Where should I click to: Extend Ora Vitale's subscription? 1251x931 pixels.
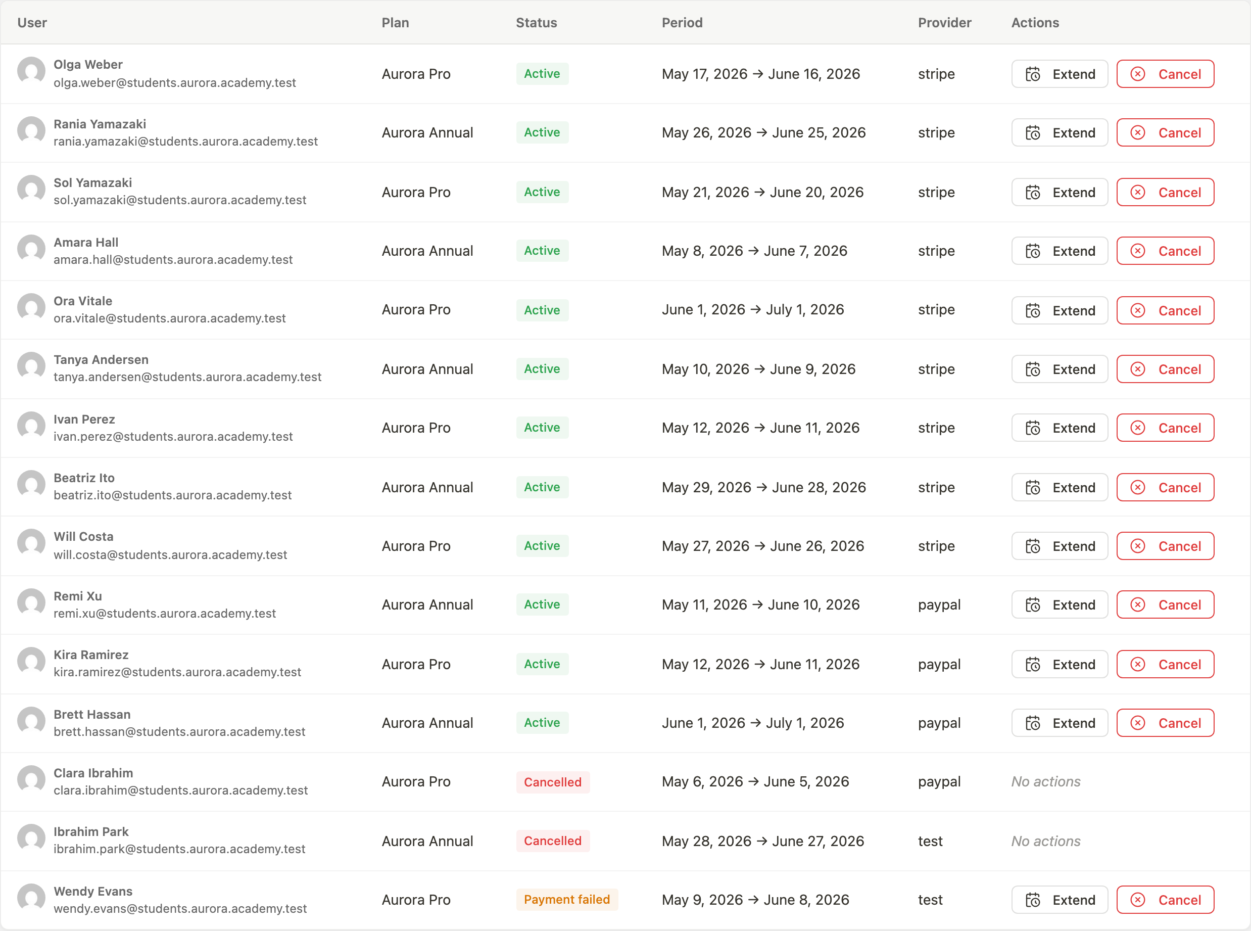pyautogui.click(x=1059, y=310)
